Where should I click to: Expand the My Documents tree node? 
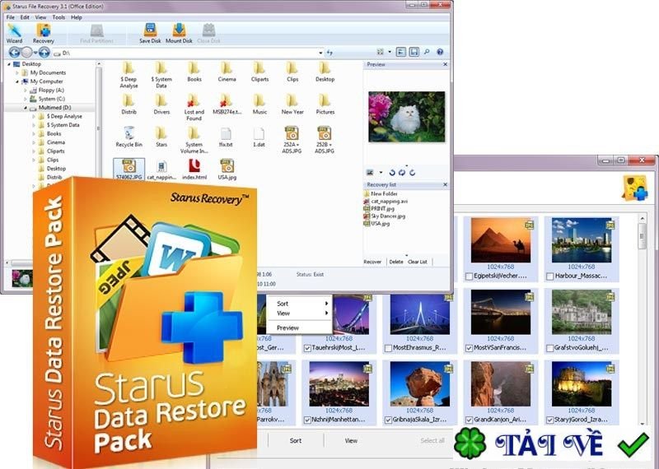(17, 73)
